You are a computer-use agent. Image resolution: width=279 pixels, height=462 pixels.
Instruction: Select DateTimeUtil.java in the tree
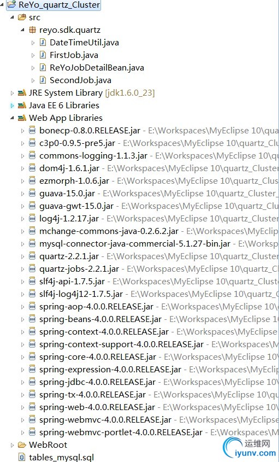84,43
